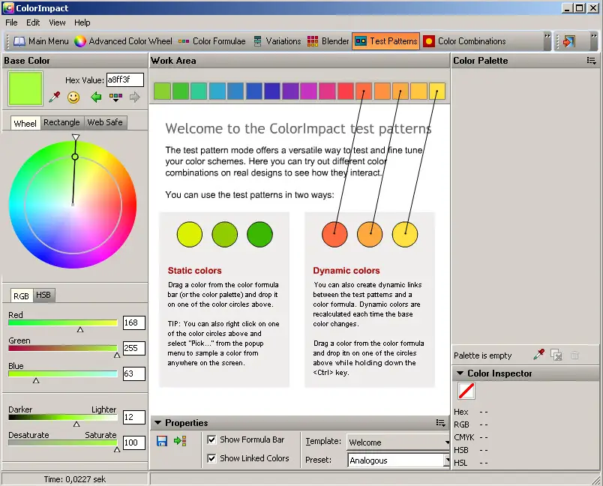Viewport: 603px width, 486px height.
Task: Click the export arrow icon in toolbar
Action: [568, 41]
